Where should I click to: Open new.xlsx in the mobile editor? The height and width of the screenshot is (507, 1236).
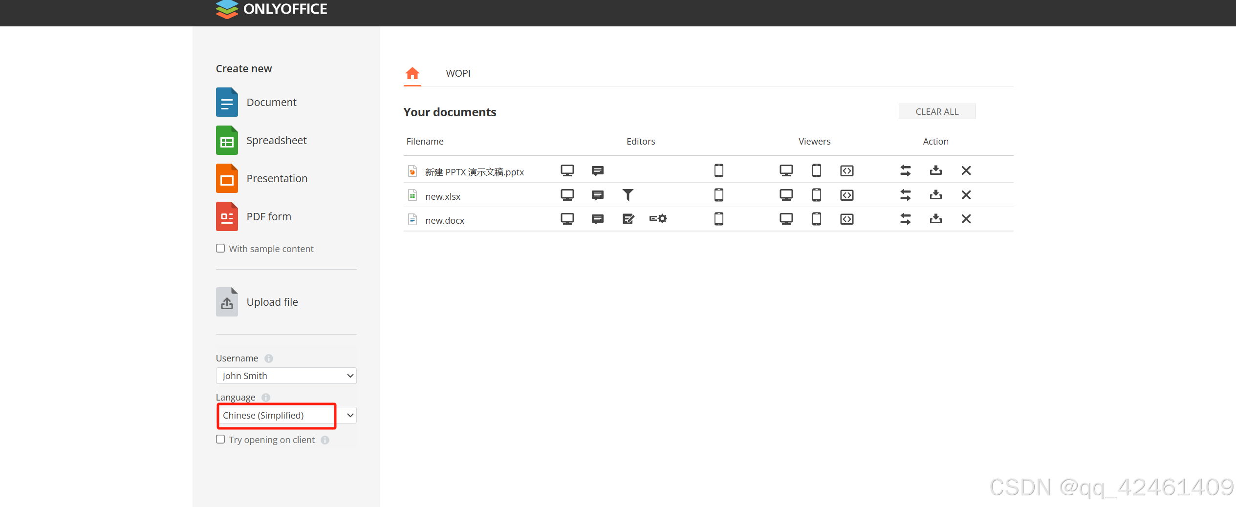[x=718, y=195]
